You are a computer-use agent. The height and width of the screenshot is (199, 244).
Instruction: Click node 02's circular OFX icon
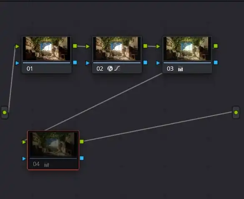[x=110, y=69]
